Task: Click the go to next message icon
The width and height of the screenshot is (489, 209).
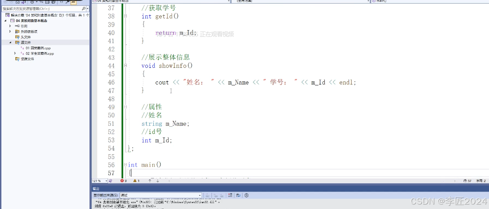Action: tap(221, 196)
